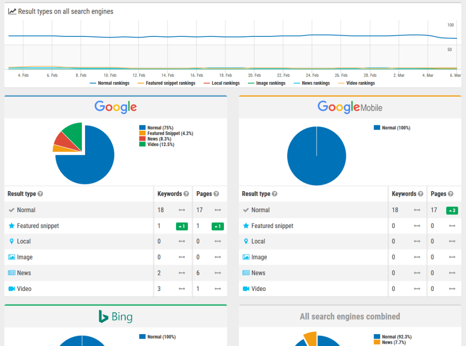Viewport: 466px width, 346px height.
Task: Toggle Normal (75%) in Google pie legend
Action: 157,128
